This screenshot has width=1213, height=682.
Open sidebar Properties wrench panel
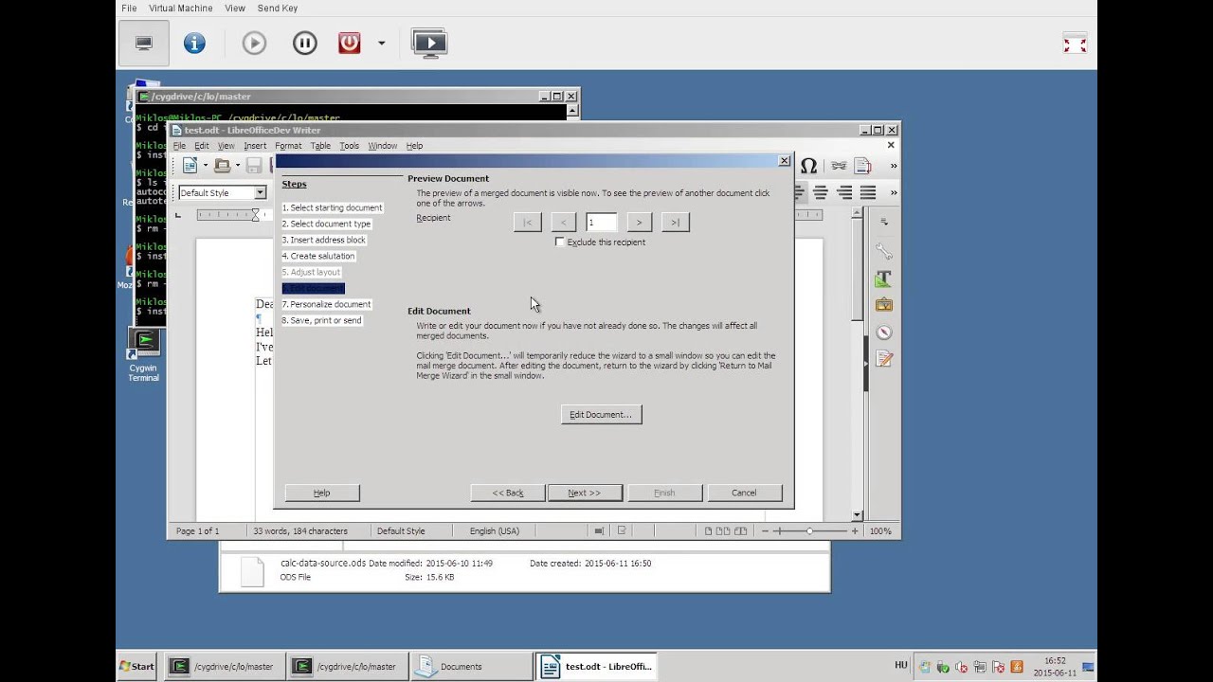click(883, 252)
